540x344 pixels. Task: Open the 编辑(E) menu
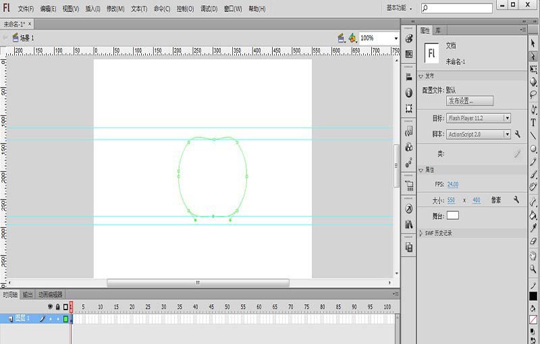(48, 9)
